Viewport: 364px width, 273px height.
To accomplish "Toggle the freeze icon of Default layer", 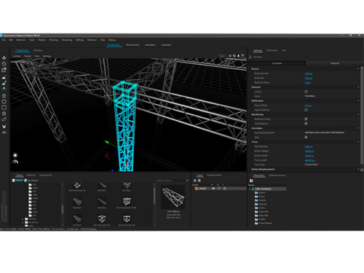I will pyautogui.click(x=219, y=189).
